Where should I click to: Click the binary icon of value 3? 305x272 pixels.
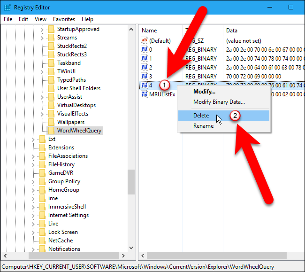145,76
